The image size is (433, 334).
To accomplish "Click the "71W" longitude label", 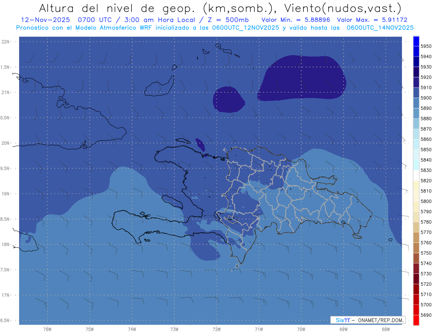I will click(x=259, y=329).
